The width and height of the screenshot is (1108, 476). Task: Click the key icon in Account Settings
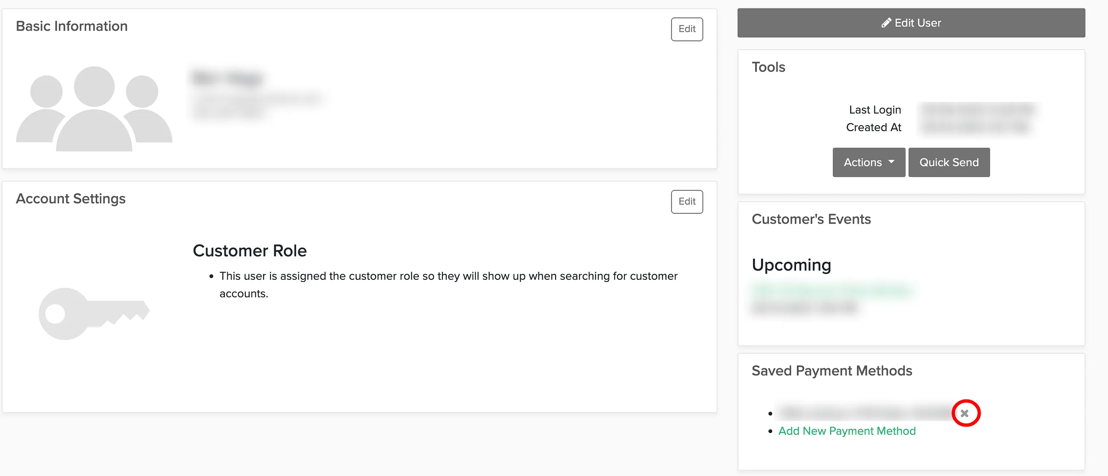94,314
